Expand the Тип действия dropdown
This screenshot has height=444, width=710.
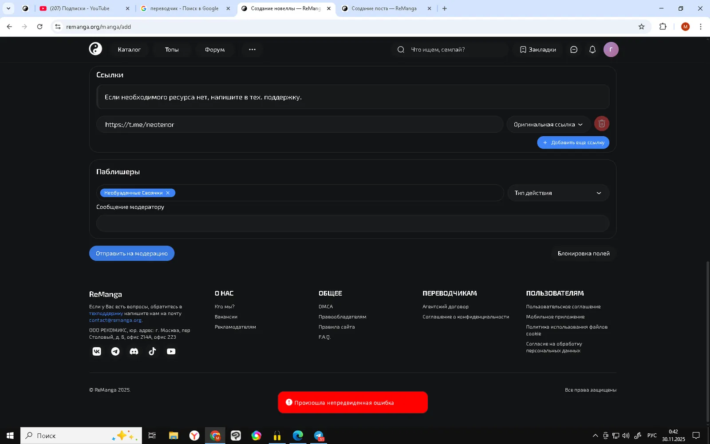[x=558, y=193]
